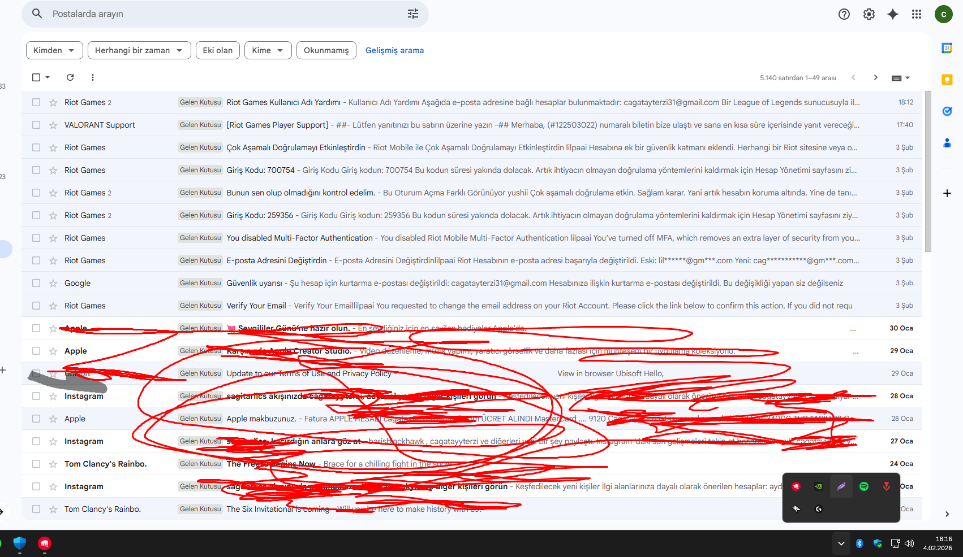Open the 'Çok Aşamalı Doğrulamayı Etkinleştirdin' email
This screenshot has width=963, height=557.
(473, 147)
